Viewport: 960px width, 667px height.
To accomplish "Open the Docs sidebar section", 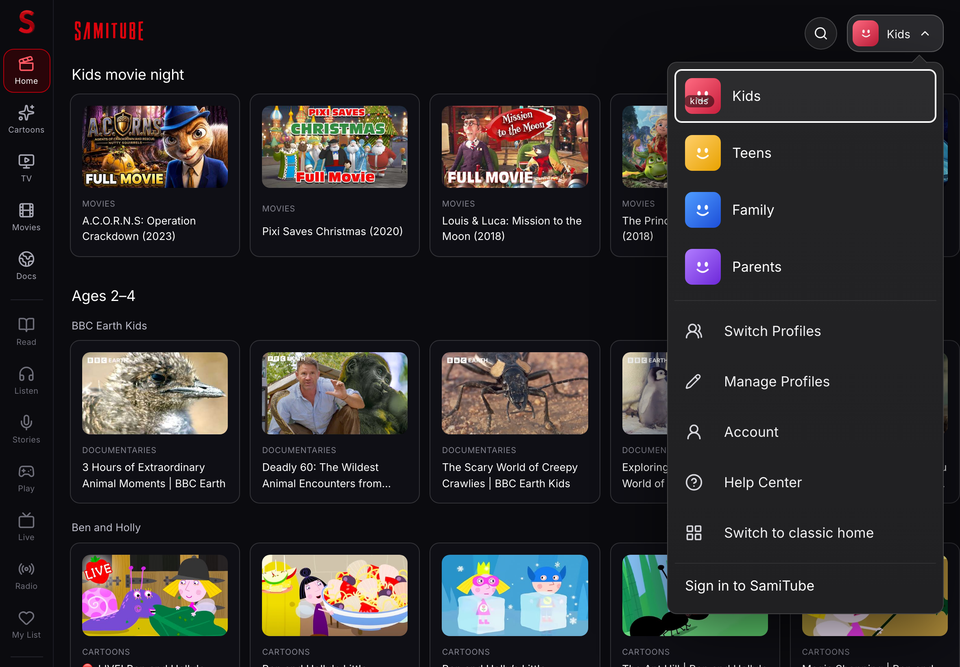I will click(26, 266).
